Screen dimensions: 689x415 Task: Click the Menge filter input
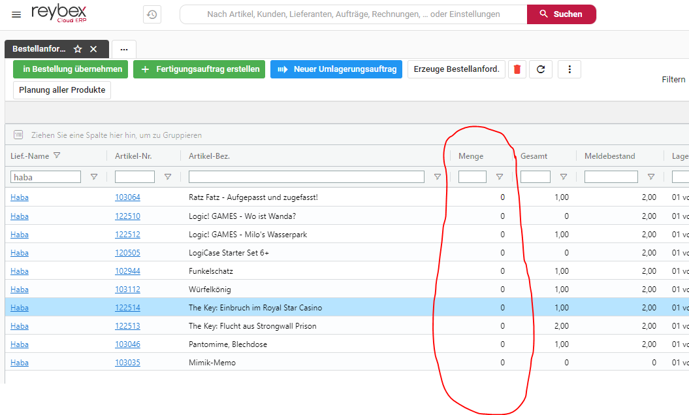click(472, 176)
